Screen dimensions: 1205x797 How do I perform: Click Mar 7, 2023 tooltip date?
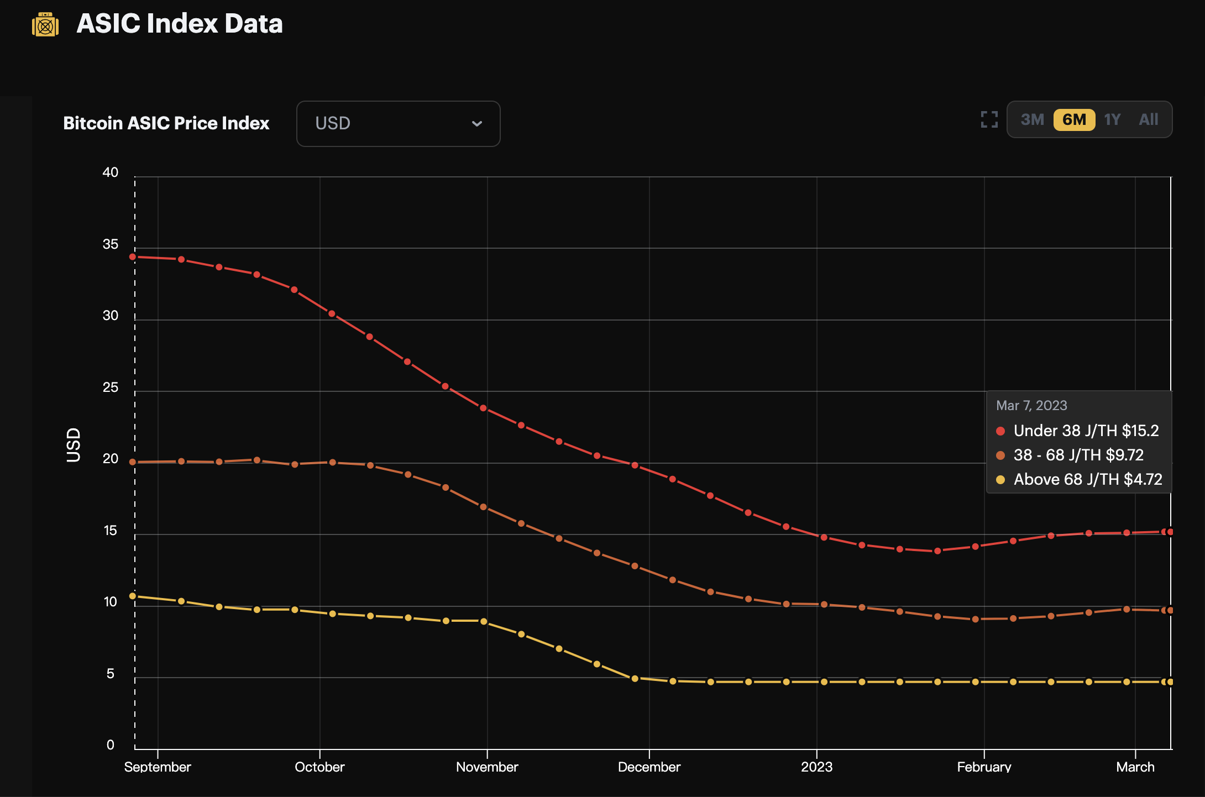[x=1031, y=406]
